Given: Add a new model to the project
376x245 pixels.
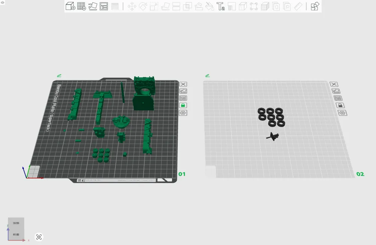Looking at the screenshot, I should pos(69,6).
